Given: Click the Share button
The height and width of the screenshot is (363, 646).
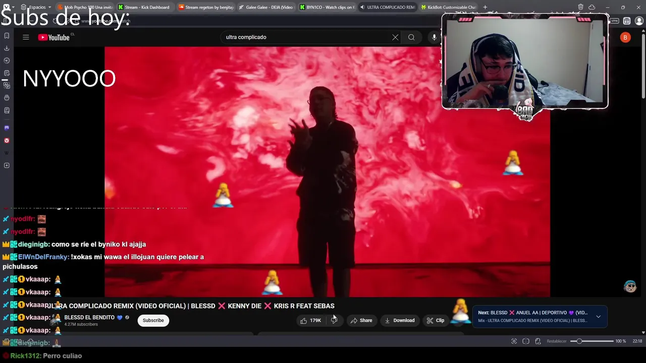Looking at the screenshot, I should [x=361, y=321].
